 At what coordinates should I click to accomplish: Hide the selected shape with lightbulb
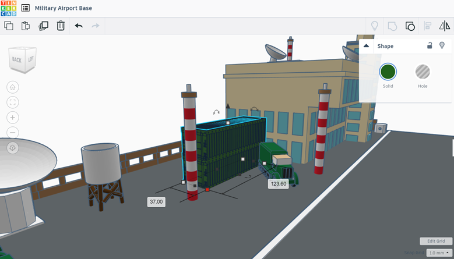(x=442, y=45)
